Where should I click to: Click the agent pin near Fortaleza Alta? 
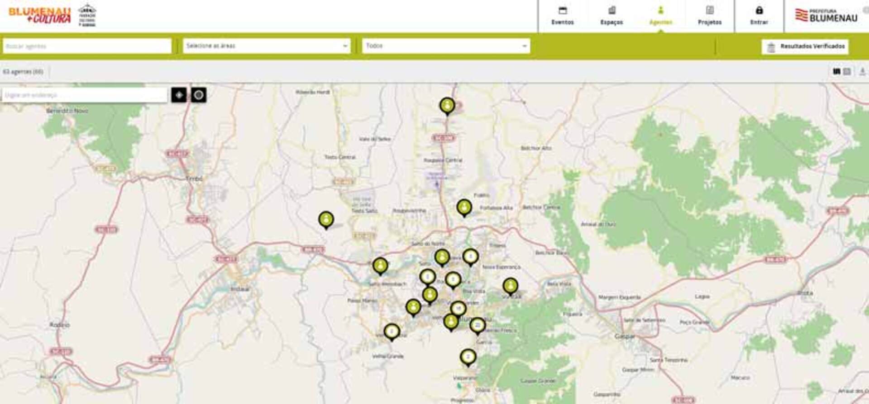pos(463,207)
